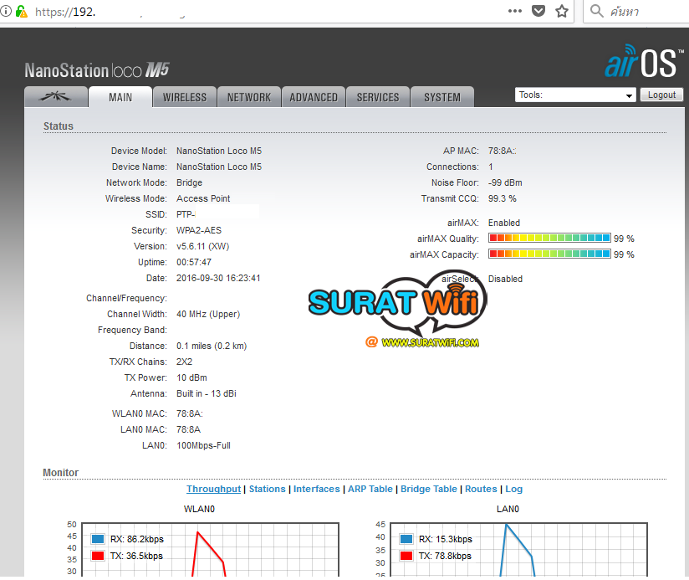
Task: Click the LAN0 throughput graph
Action: (x=518, y=550)
